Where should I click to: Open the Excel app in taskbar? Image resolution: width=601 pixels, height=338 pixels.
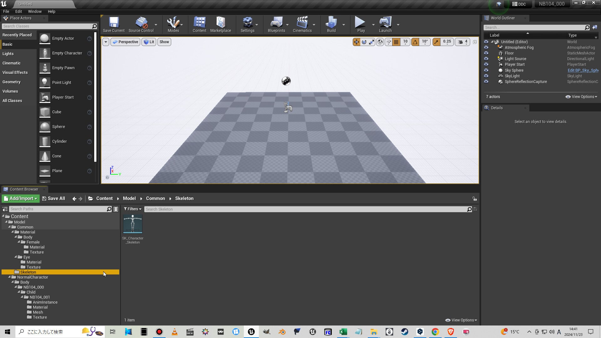click(x=343, y=332)
